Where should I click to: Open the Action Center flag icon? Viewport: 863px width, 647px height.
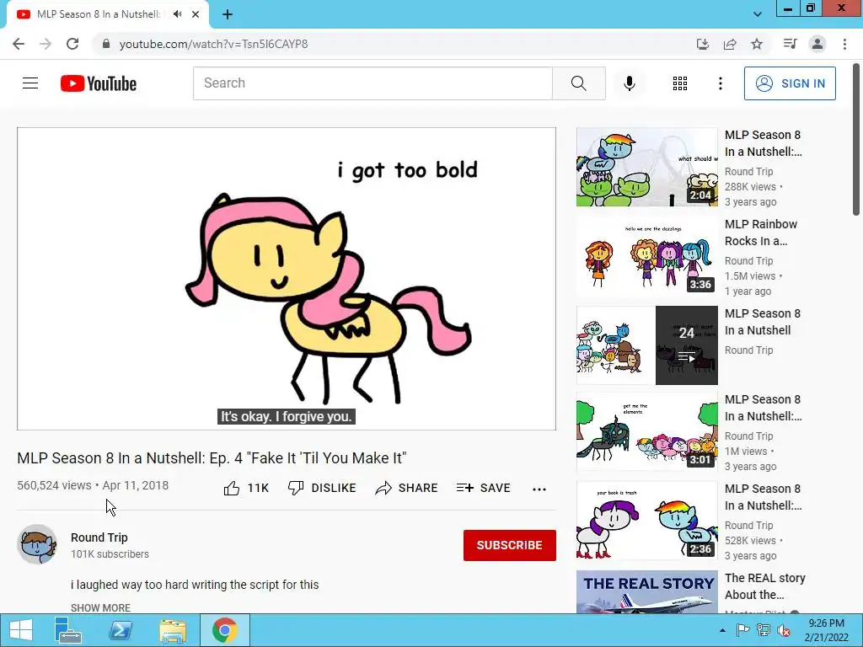pos(742,630)
